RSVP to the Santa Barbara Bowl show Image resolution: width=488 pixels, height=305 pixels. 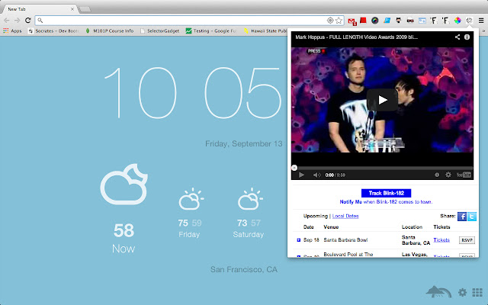tap(467, 240)
